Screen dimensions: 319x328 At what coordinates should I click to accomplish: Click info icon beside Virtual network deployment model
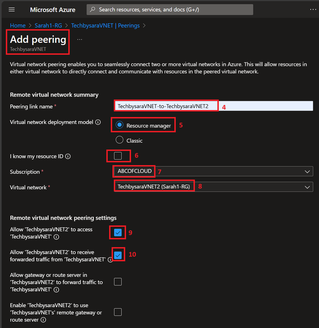pos(98,122)
